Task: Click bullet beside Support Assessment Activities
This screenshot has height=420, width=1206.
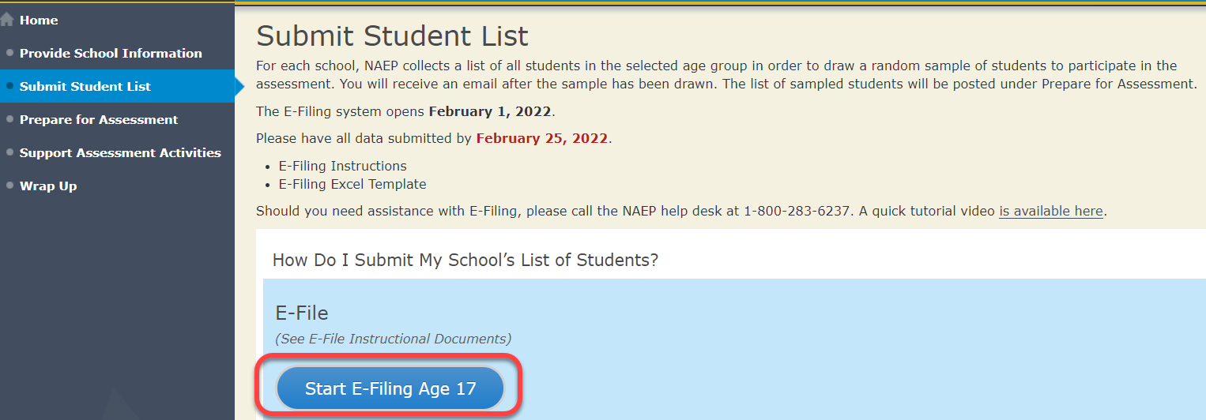Action: coord(9,152)
